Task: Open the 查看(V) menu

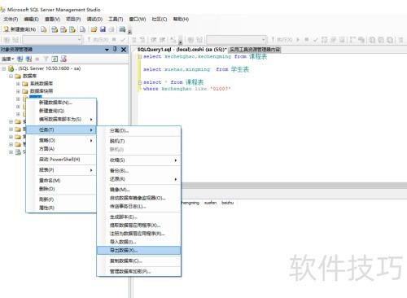Action: click(x=52, y=20)
